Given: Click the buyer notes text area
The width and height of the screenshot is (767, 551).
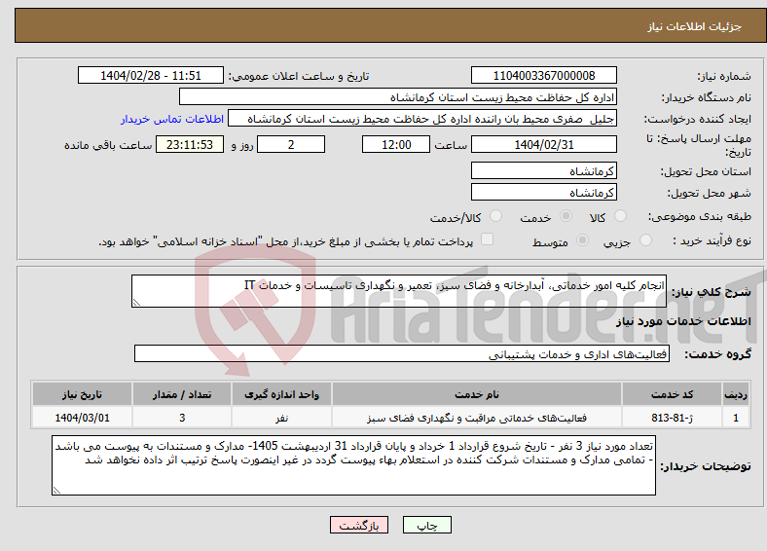Looking at the screenshot, I should click(353, 465).
